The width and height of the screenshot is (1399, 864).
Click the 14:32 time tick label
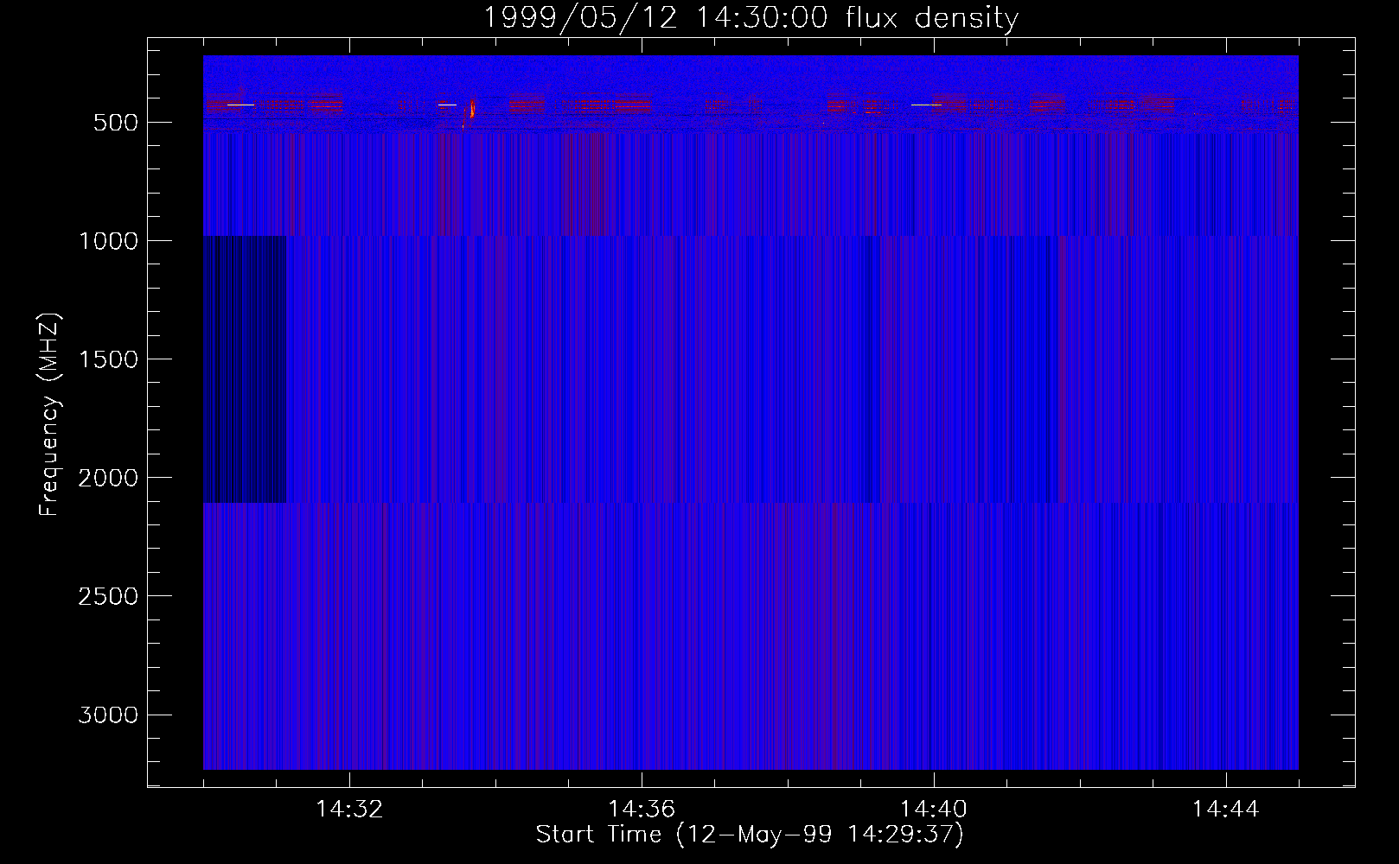tap(349, 809)
